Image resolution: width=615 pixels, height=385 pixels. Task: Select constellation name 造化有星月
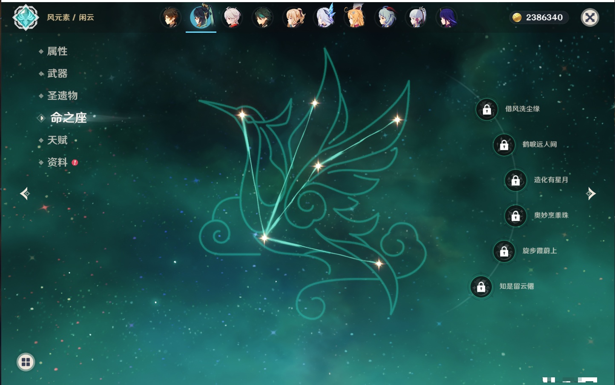551,180
